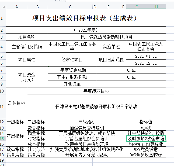174x166 pixels.
Task: Click row 15 header
Action: tap(3, 139)
